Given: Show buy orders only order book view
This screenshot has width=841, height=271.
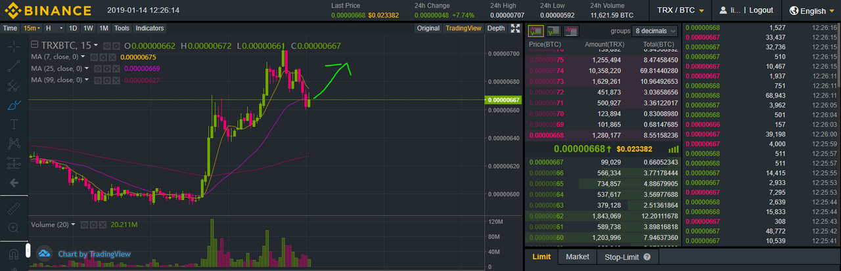Looking at the screenshot, I should coord(553,31).
